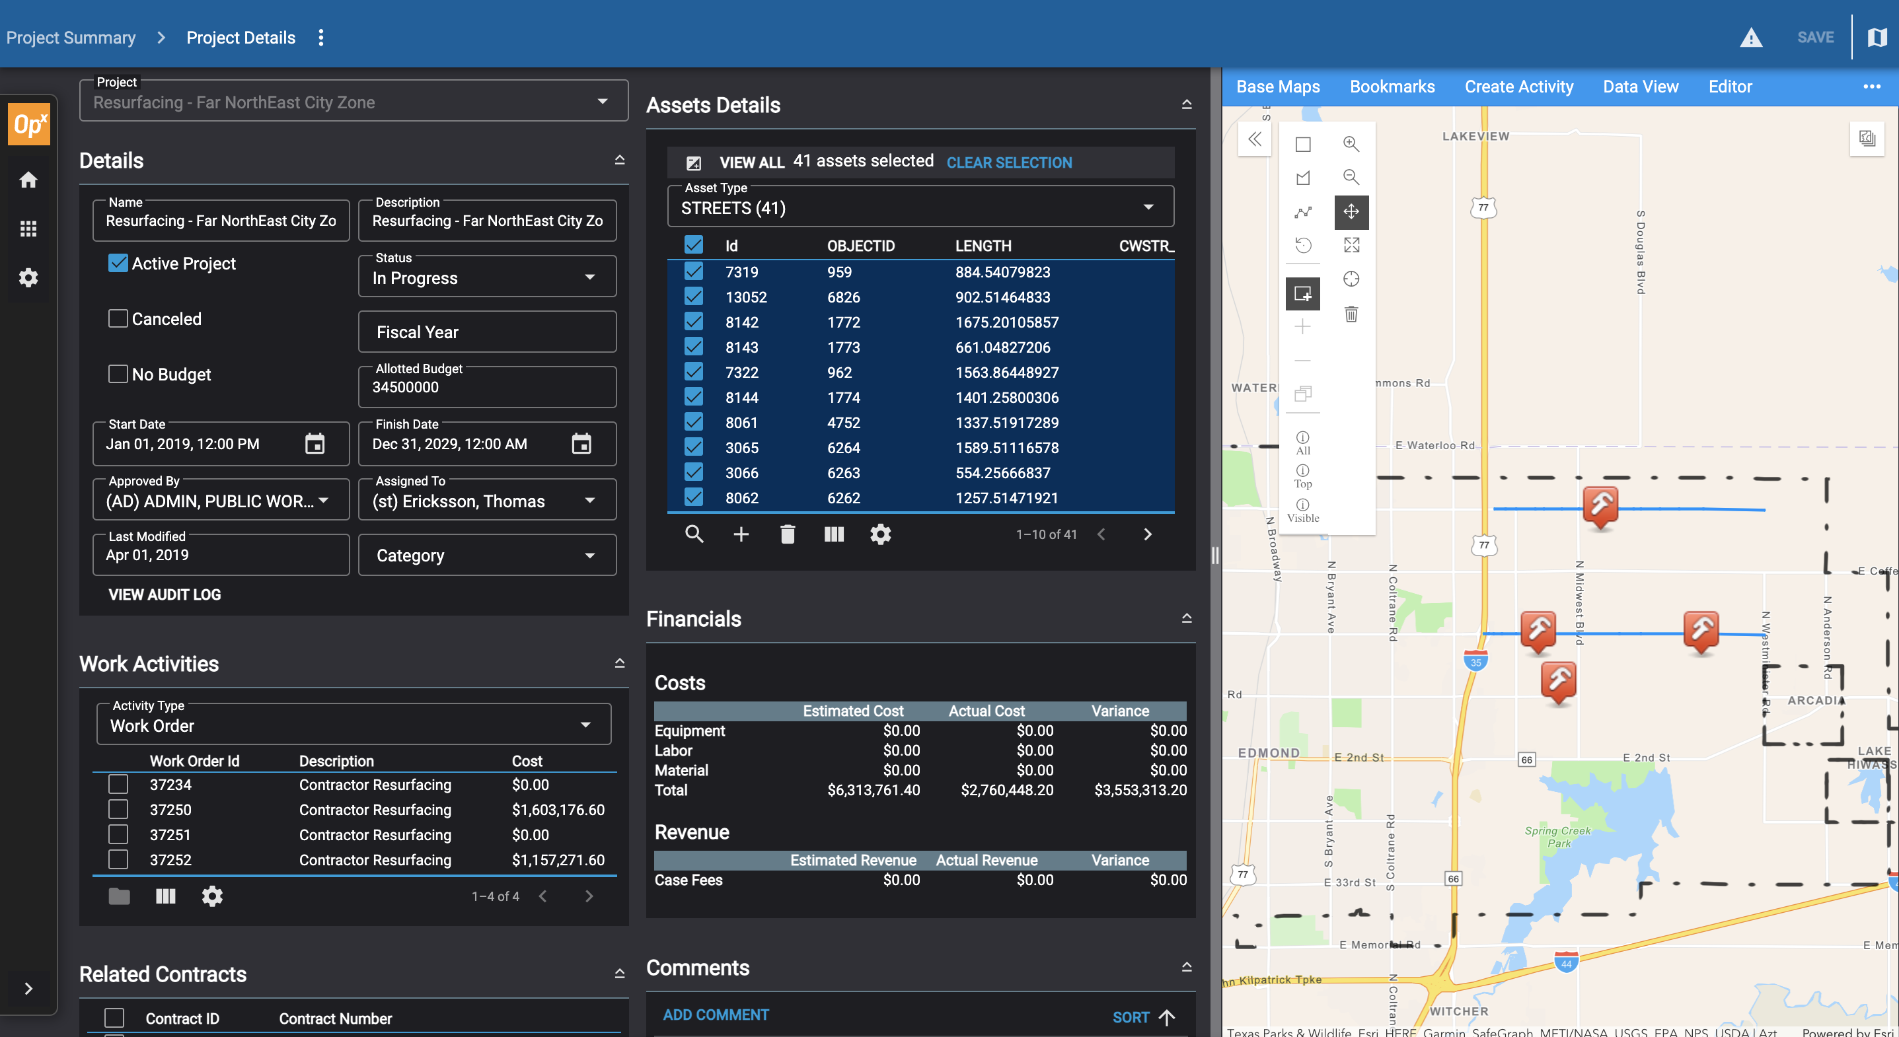Open the Base Maps tab
The width and height of the screenshot is (1899, 1037).
1277,87
